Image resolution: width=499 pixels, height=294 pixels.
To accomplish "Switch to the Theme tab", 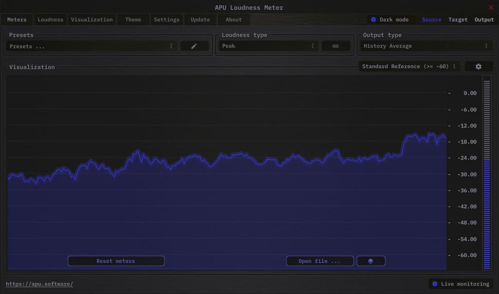I will pos(133,20).
